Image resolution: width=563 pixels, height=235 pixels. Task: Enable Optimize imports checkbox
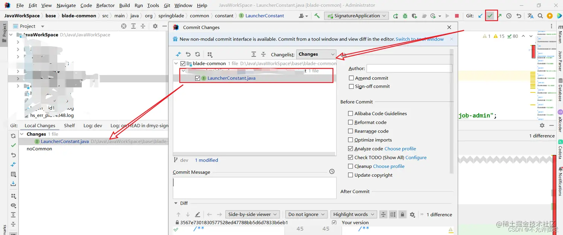tap(350, 140)
